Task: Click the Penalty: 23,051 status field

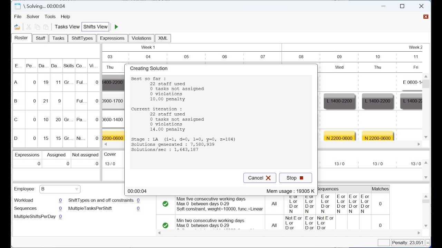Action: 407,242
